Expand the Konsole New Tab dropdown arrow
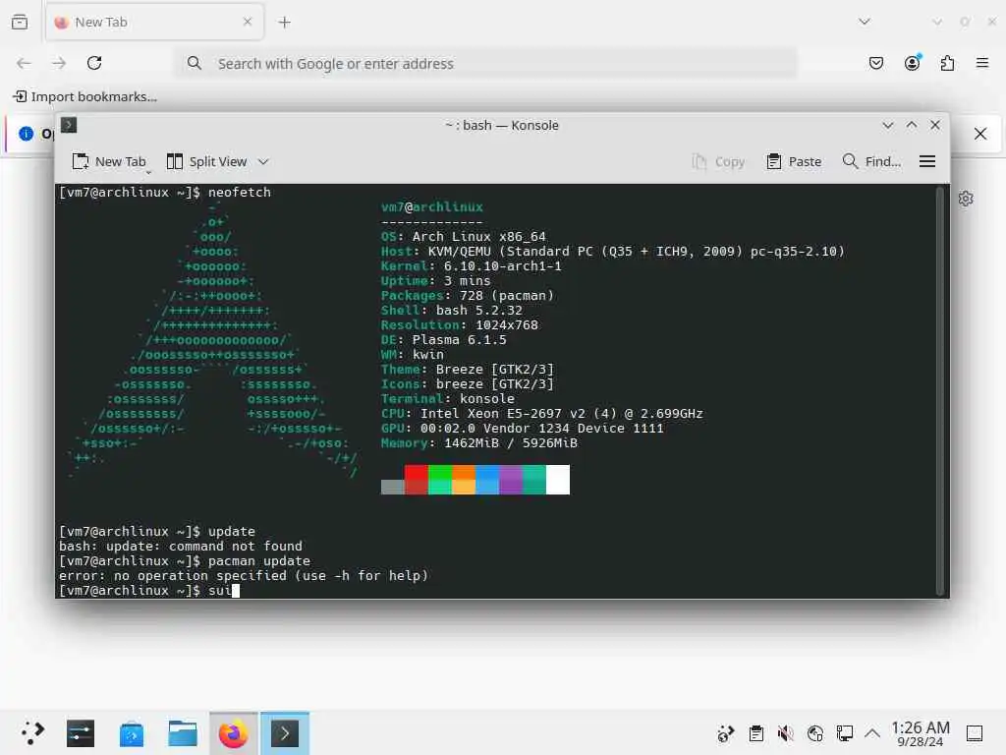This screenshot has height=755, width=1006. [148, 172]
